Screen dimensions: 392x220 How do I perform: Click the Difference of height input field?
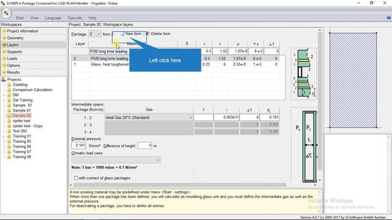(x=145, y=145)
